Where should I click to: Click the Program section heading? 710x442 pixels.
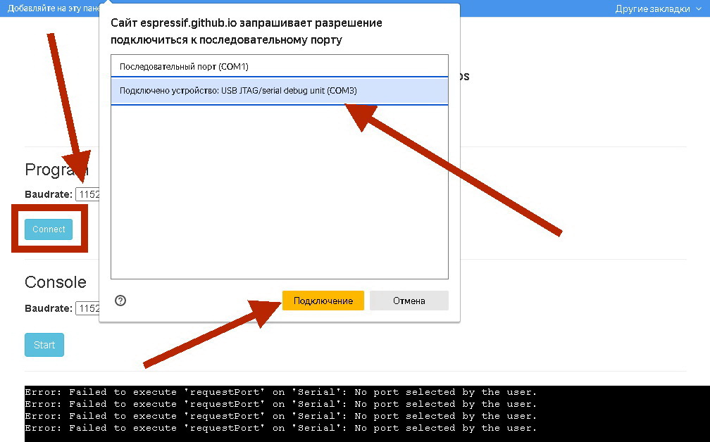point(49,170)
